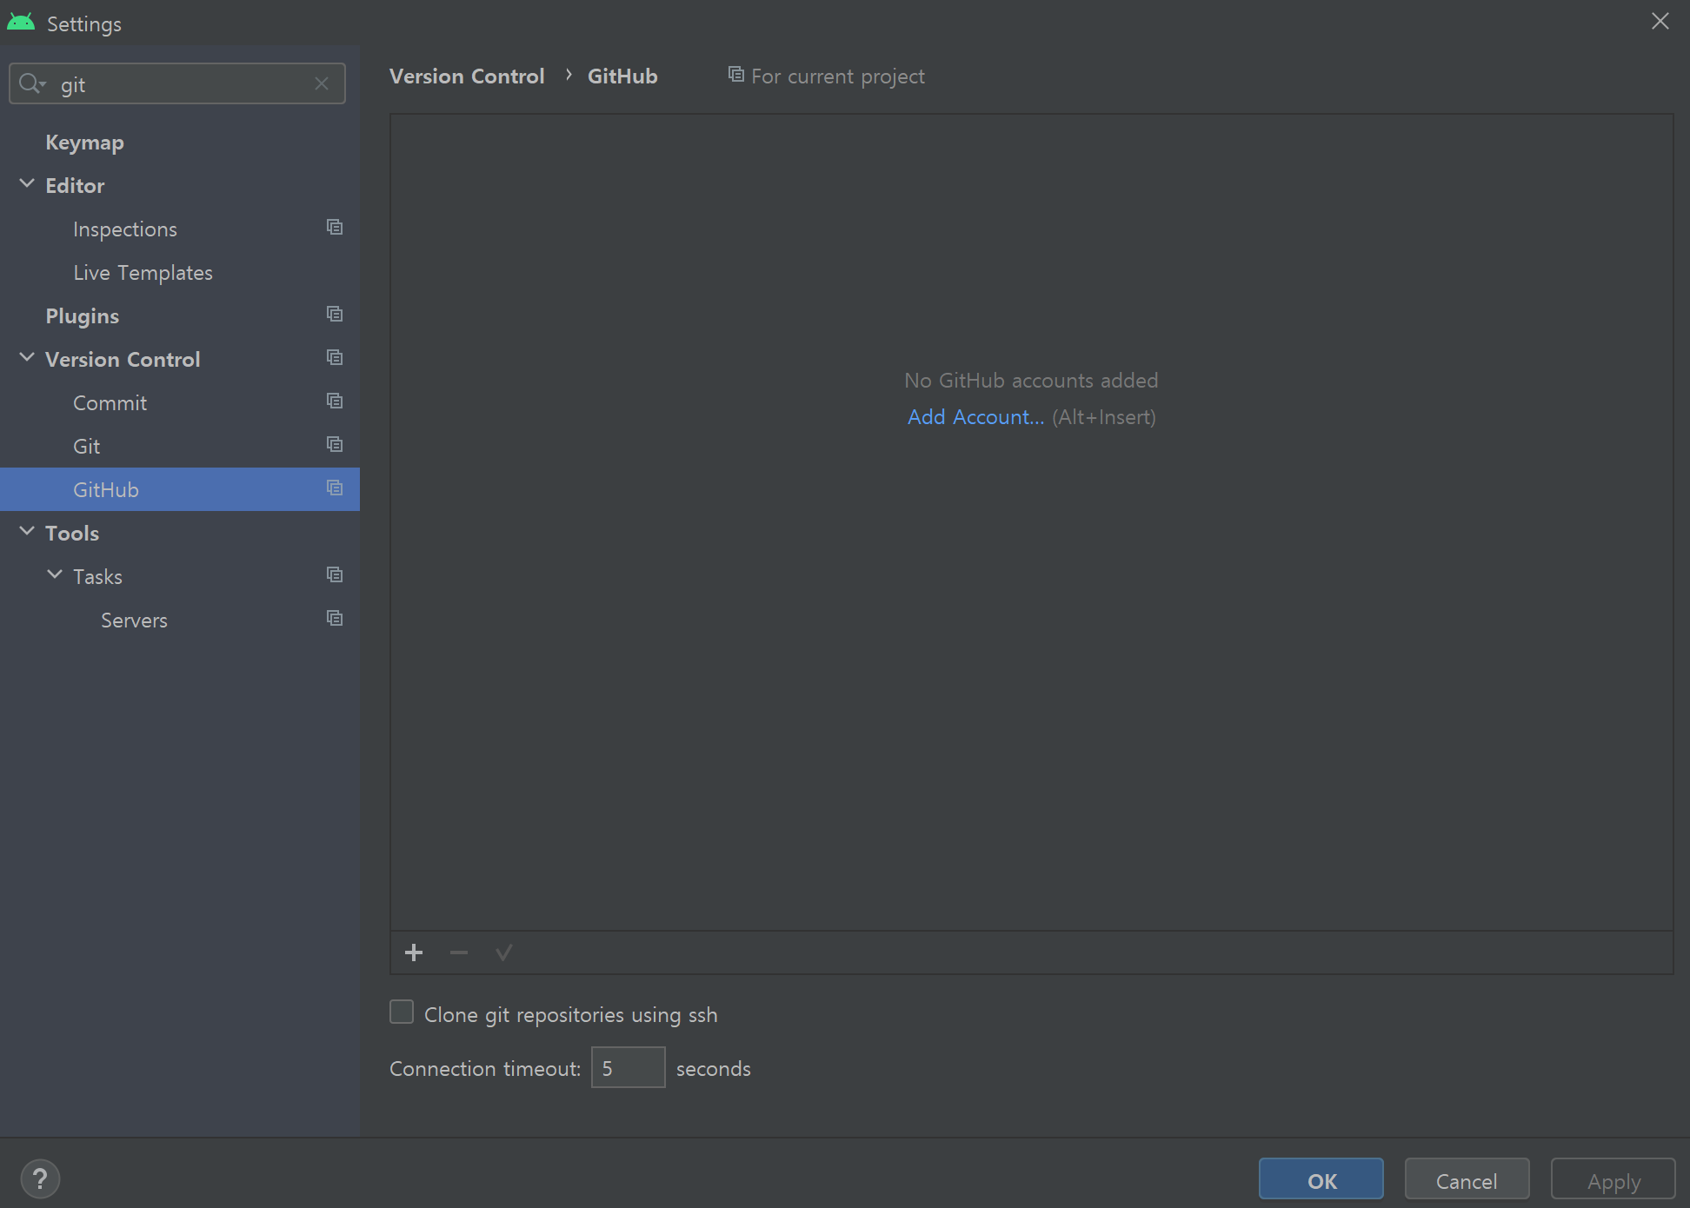Select the Editor settings entry

click(x=75, y=186)
